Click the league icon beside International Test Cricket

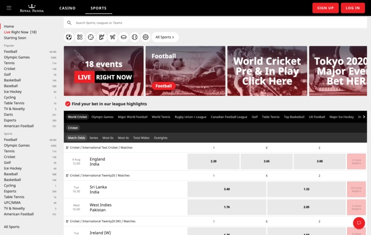(67, 148)
